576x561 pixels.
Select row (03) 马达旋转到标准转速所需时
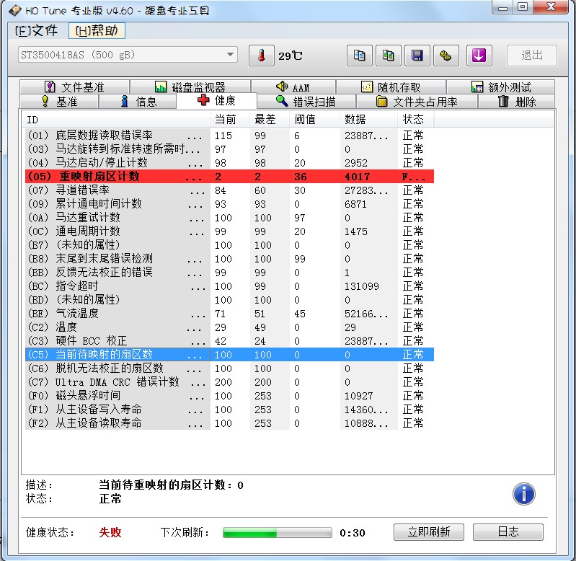(x=229, y=149)
